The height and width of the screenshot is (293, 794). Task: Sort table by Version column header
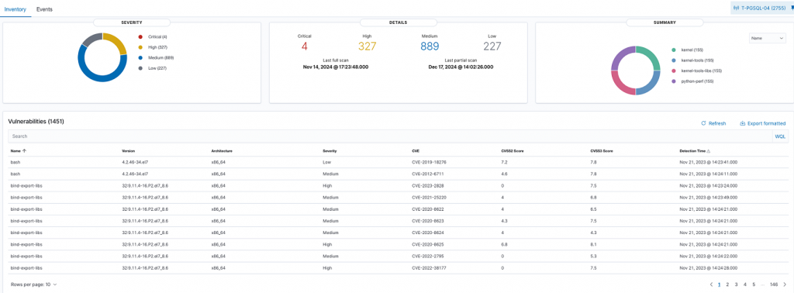129,151
